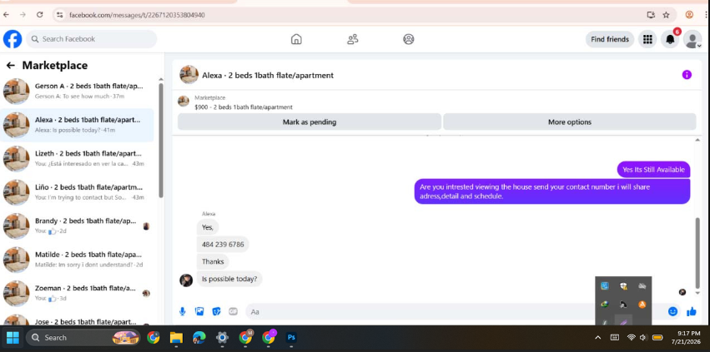The width and height of the screenshot is (710, 352).
Task: Click the '$900 - 2 beds 1bath flate/apartment' text
Action: coord(243,107)
